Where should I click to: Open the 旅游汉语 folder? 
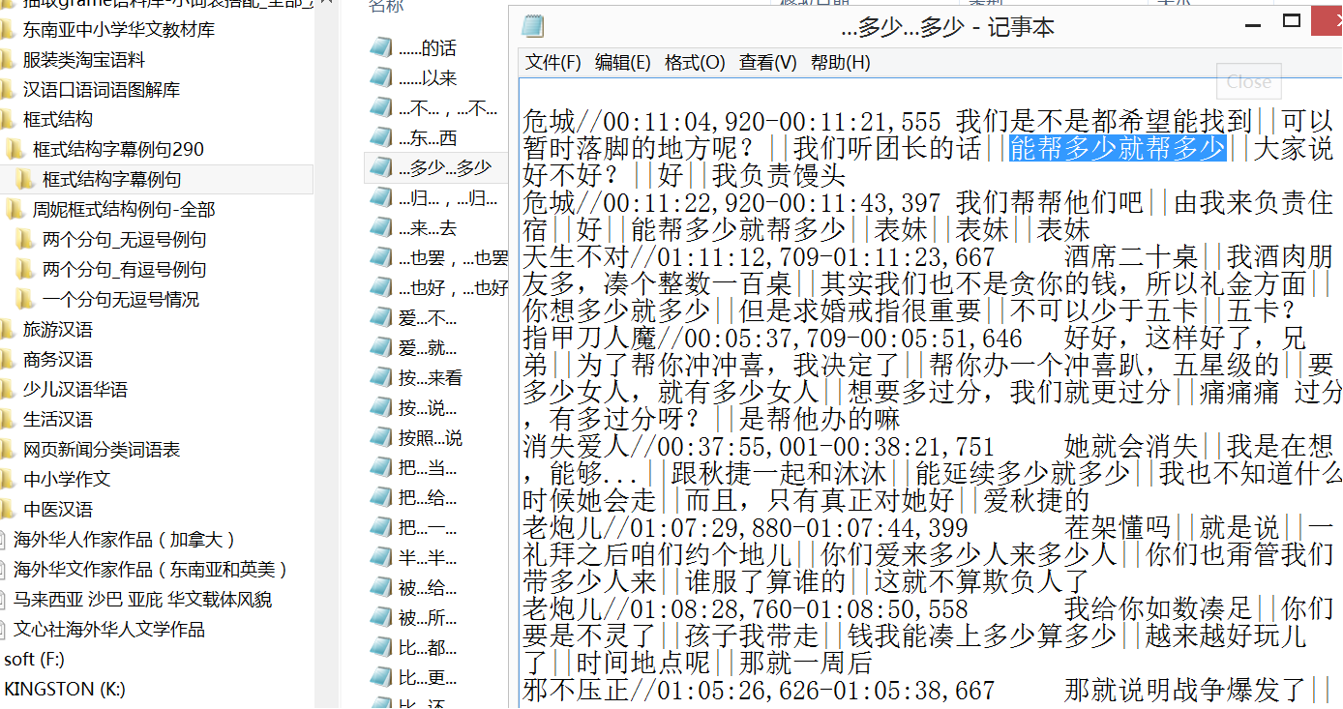pyautogui.click(x=58, y=330)
